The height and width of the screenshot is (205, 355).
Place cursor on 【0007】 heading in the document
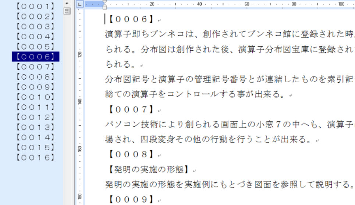click(x=131, y=109)
